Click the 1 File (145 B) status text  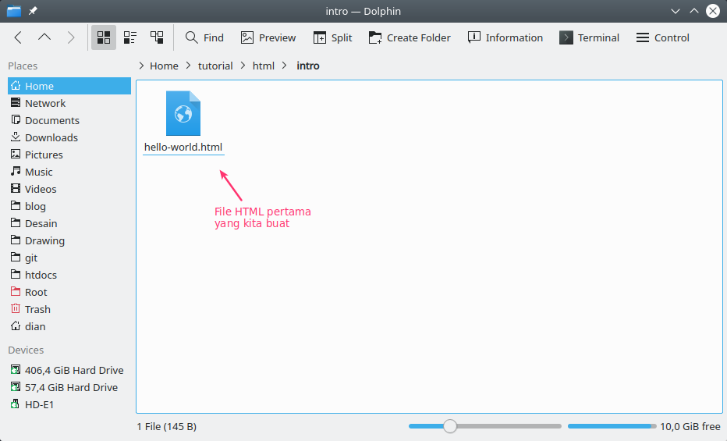(x=166, y=427)
